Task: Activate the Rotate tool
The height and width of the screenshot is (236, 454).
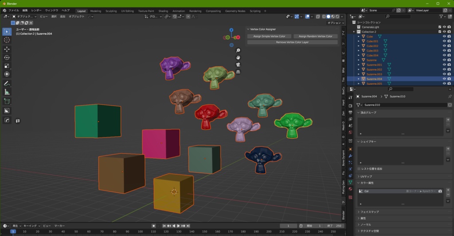Action: (7, 58)
